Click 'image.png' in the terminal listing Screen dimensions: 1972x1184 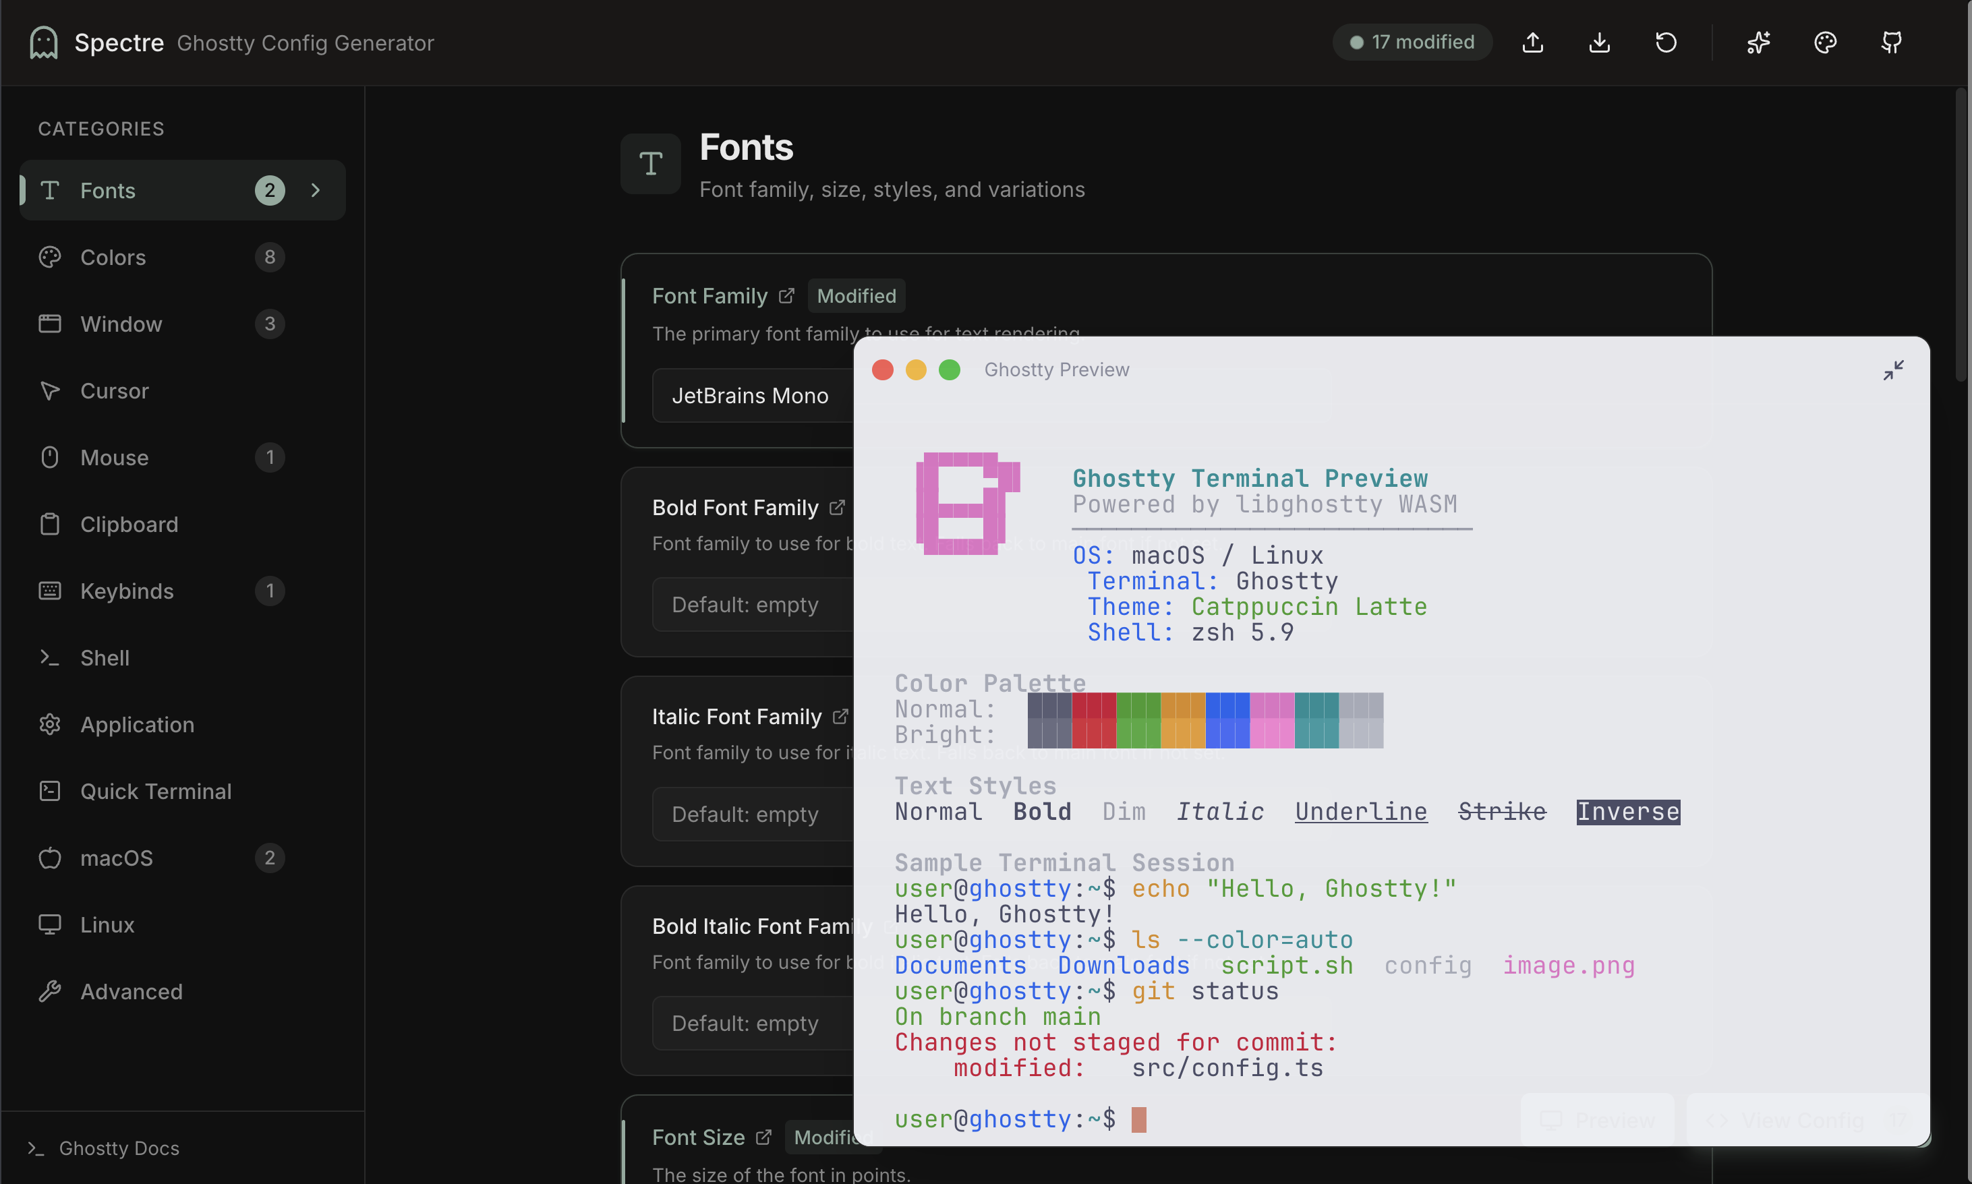click(x=1568, y=966)
